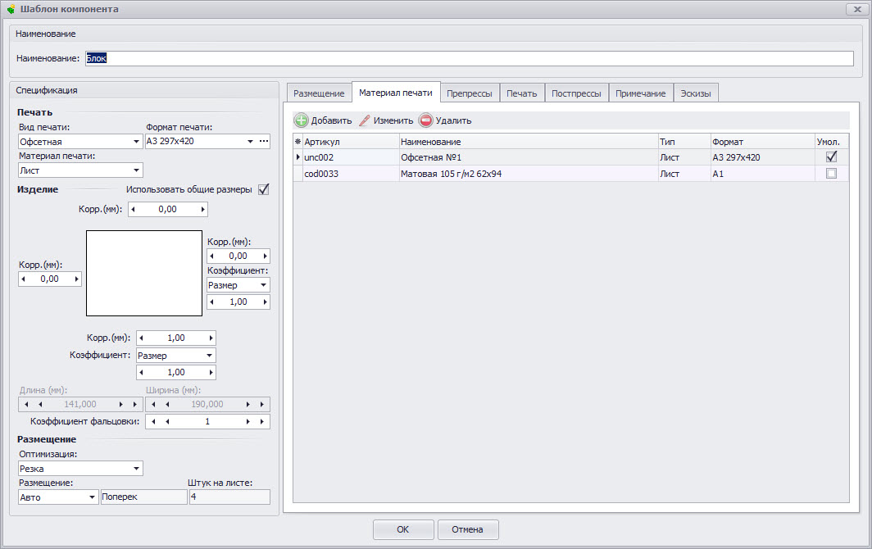
Task: Open bottom Коэффициент Размер dropdown
Action: (x=210, y=356)
